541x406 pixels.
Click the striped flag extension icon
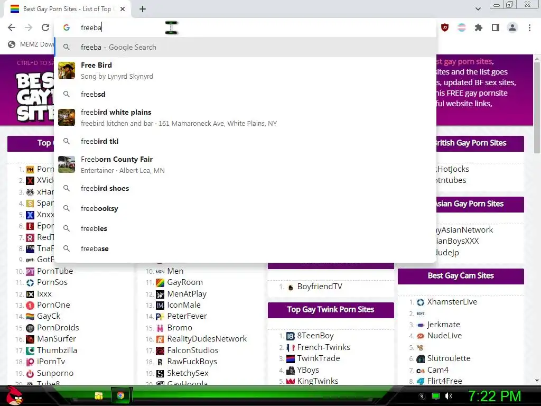[x=461, y=27]
